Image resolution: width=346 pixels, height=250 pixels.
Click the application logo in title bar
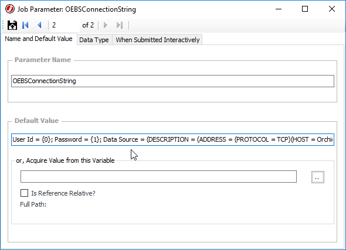point(10,9)
